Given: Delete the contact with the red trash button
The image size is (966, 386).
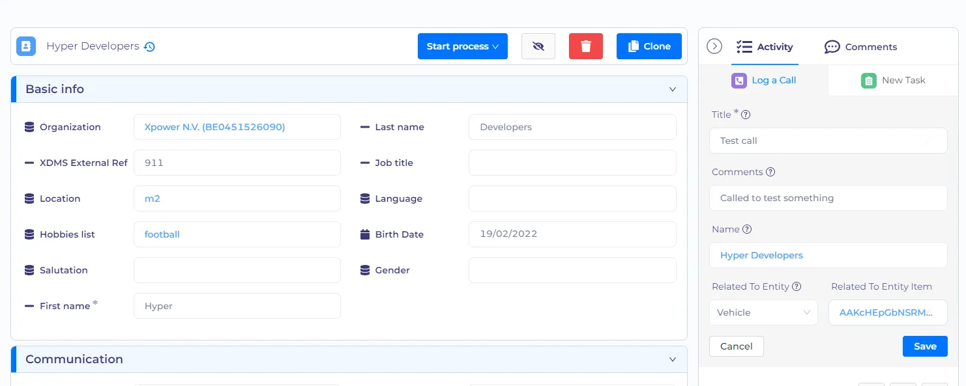Looking at the screenshot, I should (586, 46).
